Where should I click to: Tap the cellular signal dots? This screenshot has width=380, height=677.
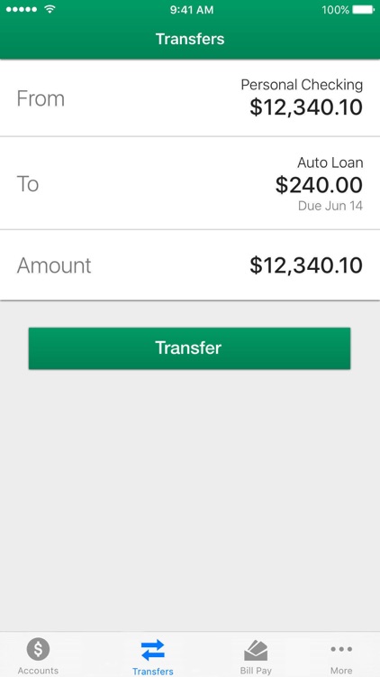pyautogui.click(x=23, y=9)
